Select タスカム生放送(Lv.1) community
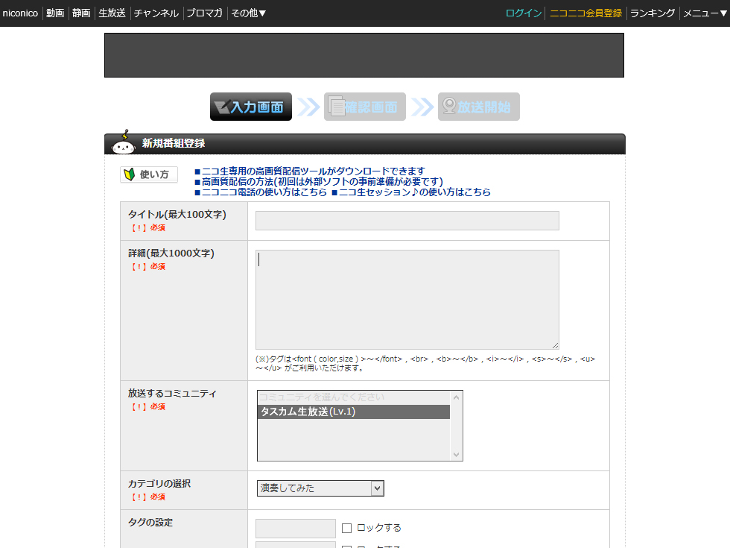 click(x=353, y=412)
